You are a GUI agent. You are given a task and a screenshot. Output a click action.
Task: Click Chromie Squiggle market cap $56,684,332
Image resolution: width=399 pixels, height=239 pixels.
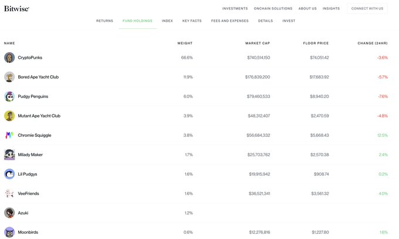coord(258,135)
